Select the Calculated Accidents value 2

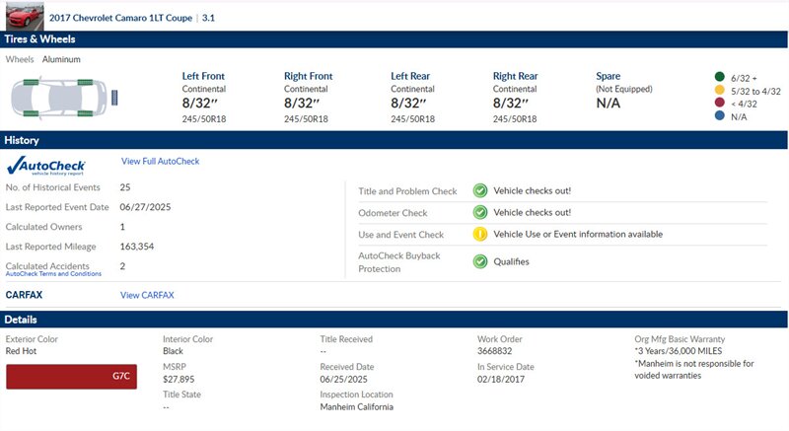(x=122, y=266)
